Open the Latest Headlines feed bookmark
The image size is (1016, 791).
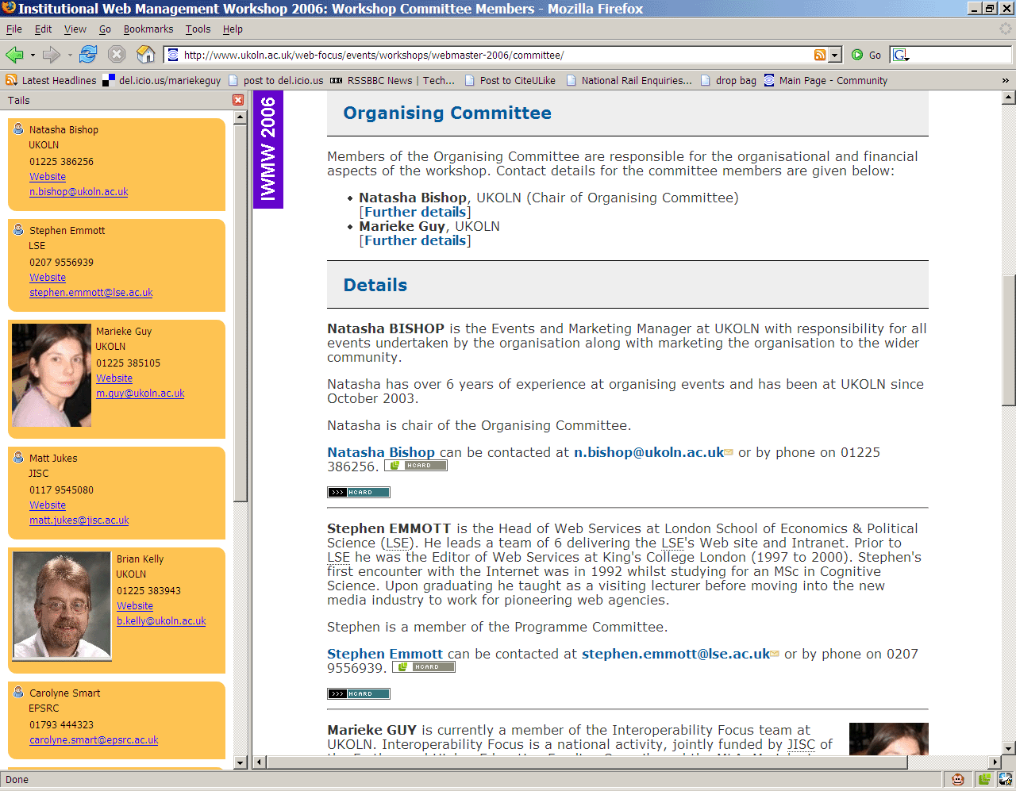tap(51, 80)
